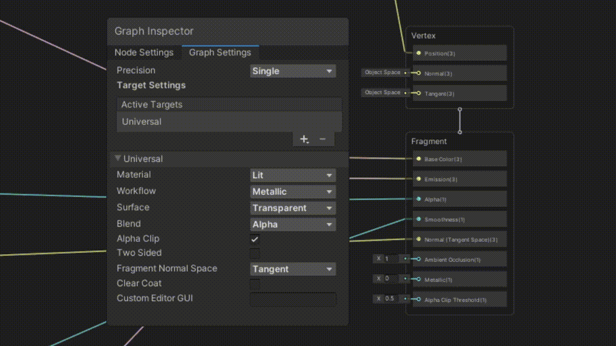Click the Position(3) port on the Vertex node

coord(418,53)
